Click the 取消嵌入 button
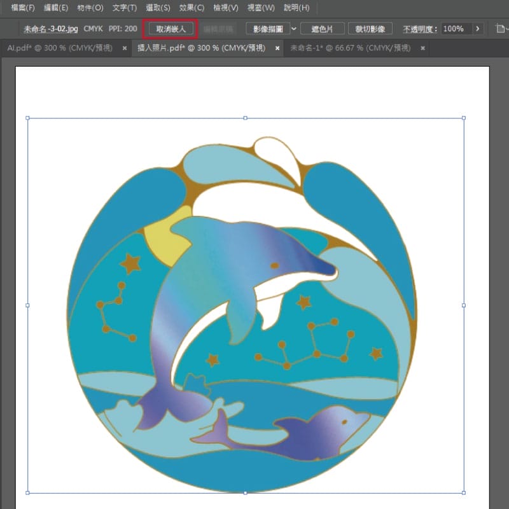This screenshot has width=509, height=509. coord(171,29)
